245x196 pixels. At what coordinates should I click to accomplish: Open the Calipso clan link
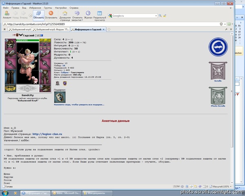65,73
